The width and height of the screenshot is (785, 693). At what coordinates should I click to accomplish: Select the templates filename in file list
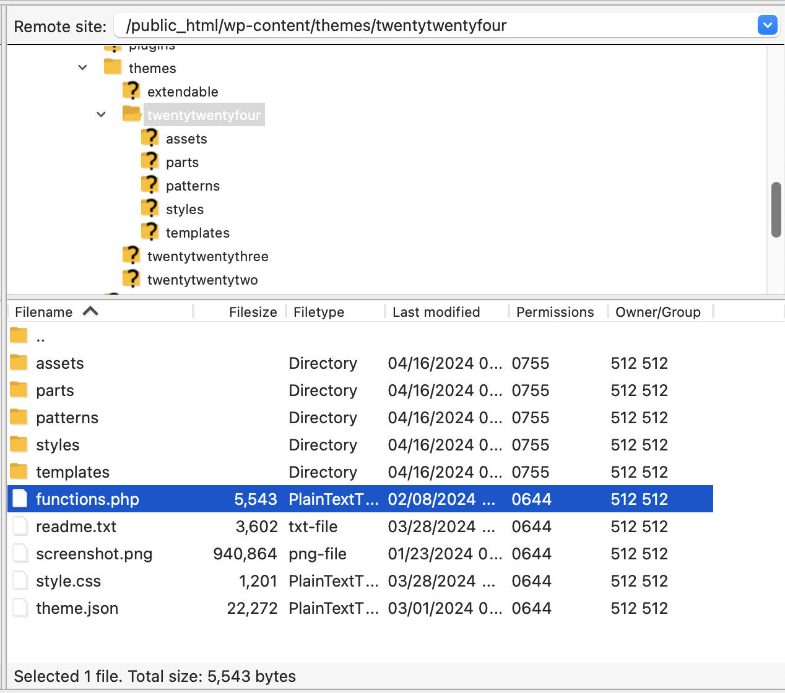(x=72, y=472)
